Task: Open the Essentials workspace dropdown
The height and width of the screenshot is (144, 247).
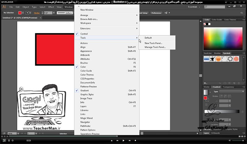Action: [x=194, y=7]
